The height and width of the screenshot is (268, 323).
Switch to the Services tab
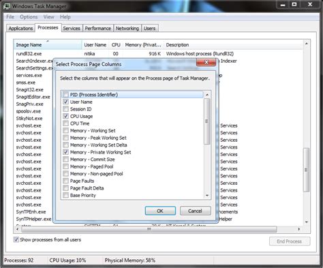pyautogui.click(x=72, y=29)
